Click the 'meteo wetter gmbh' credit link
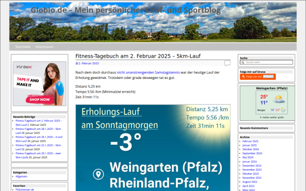306x191 pixels. click(x=272, y=117)
